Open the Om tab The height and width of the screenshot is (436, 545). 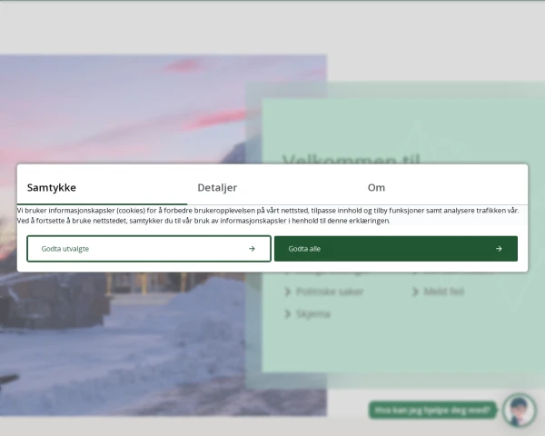442,188
